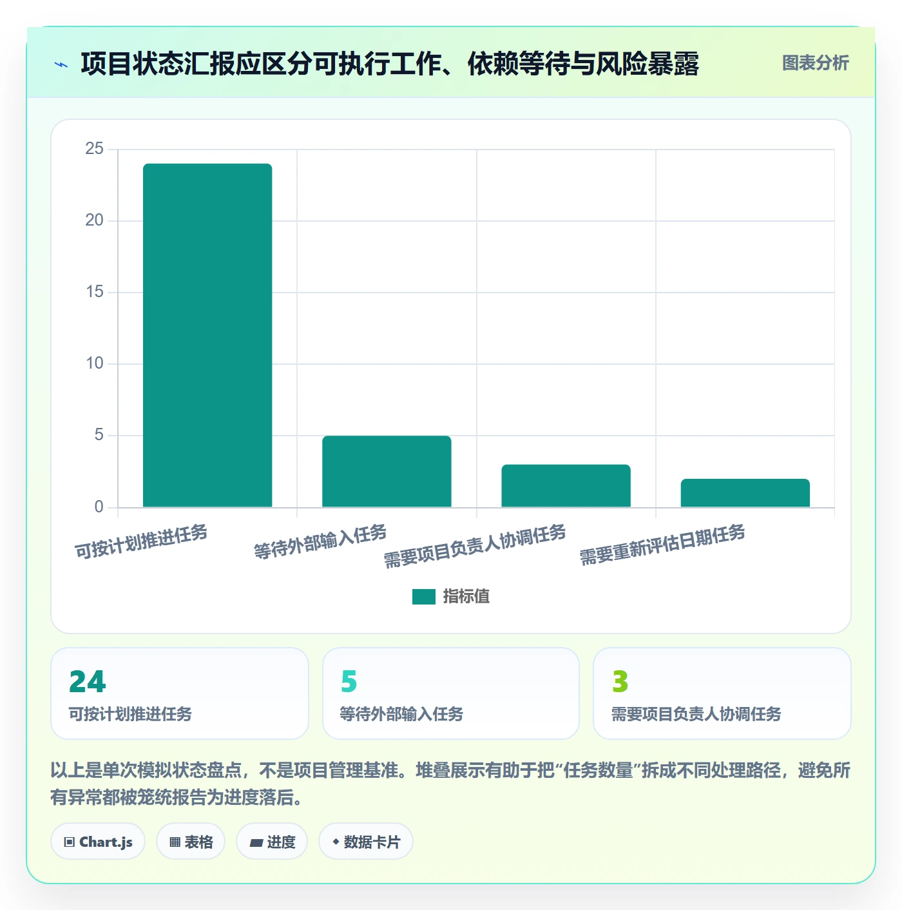Click the main title 项目状态汇报 heading
Image resolution: width=902 pixels, height=910 pixels.
point(390,64)
